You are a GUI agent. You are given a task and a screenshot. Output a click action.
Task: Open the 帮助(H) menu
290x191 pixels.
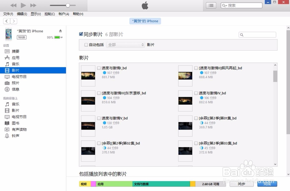coord(78,14)
